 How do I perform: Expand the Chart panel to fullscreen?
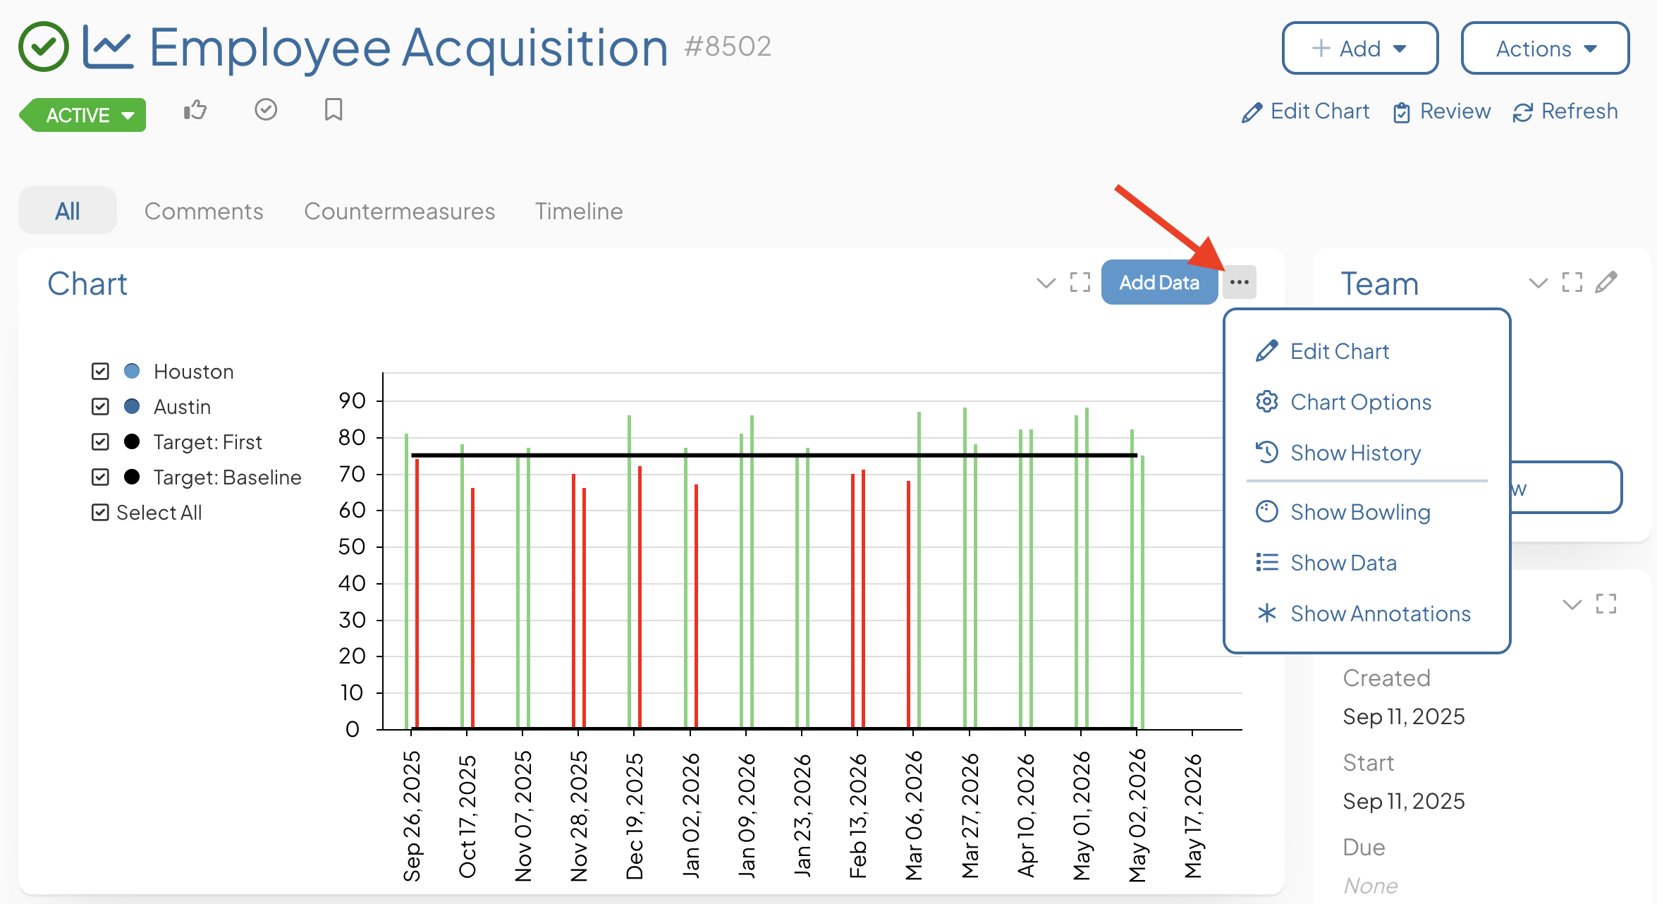(1080, 283)
